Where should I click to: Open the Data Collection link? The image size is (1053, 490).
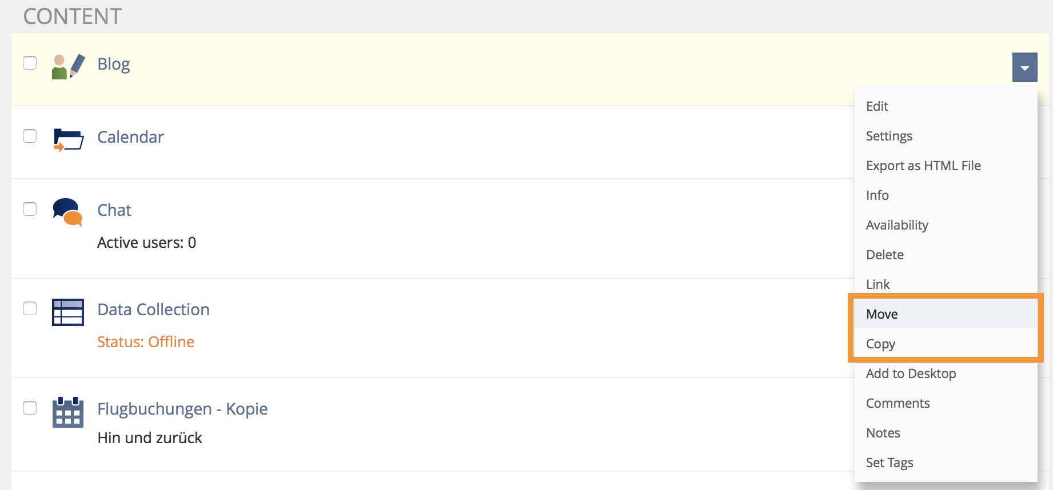[153, 310]
